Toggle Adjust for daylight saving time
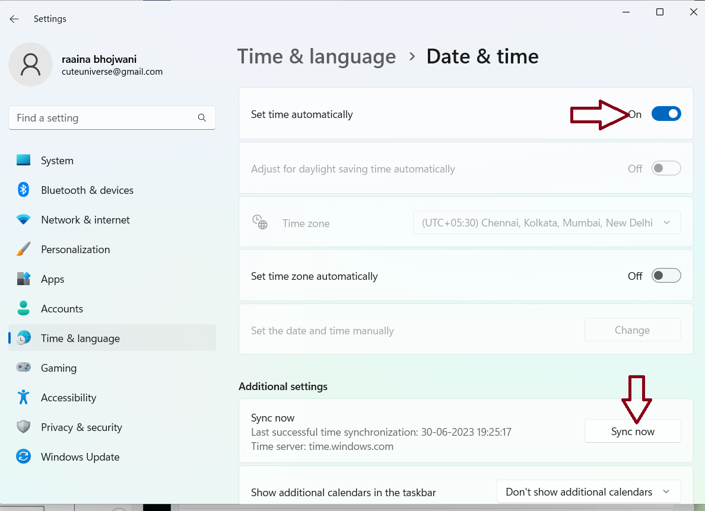 click(x=666, y=168)
